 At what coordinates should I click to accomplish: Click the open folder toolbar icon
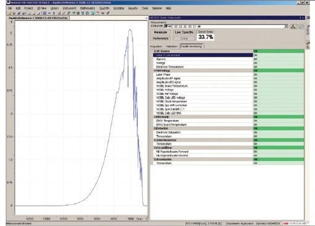click(x=9, y=13)
